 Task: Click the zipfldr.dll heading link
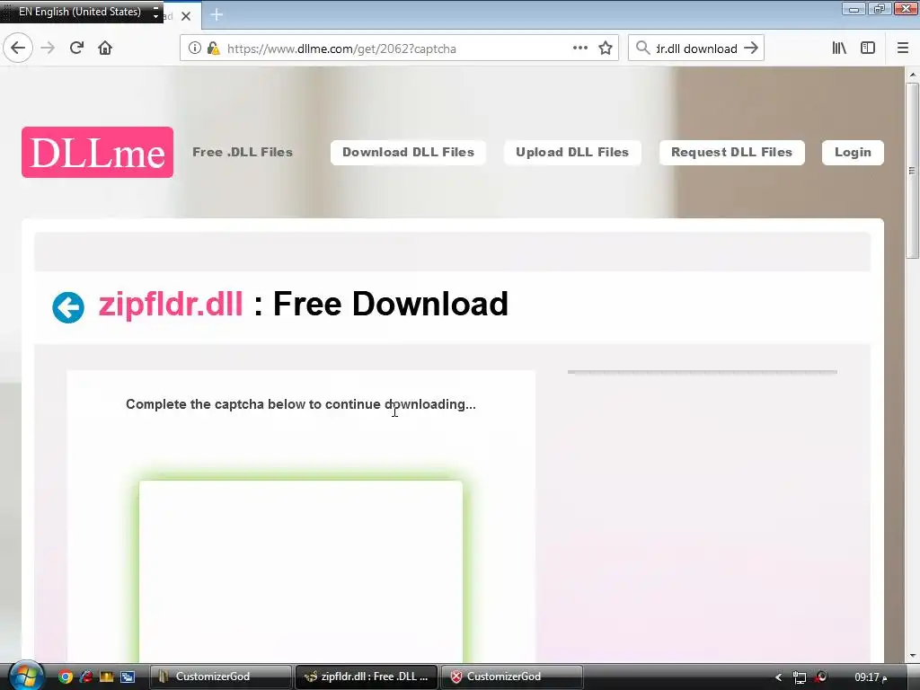point(170,305)
